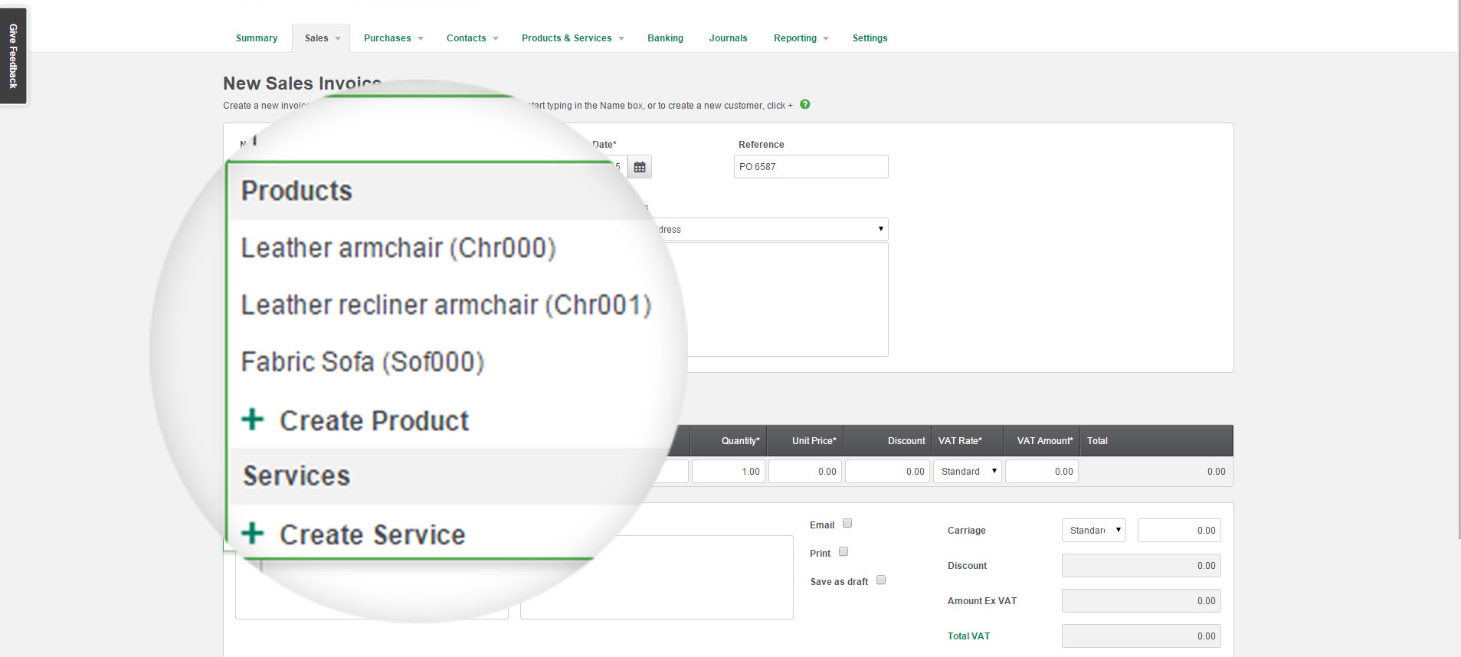Open the Journals tab
The image size is (1461, 657).
coord(728,38)
